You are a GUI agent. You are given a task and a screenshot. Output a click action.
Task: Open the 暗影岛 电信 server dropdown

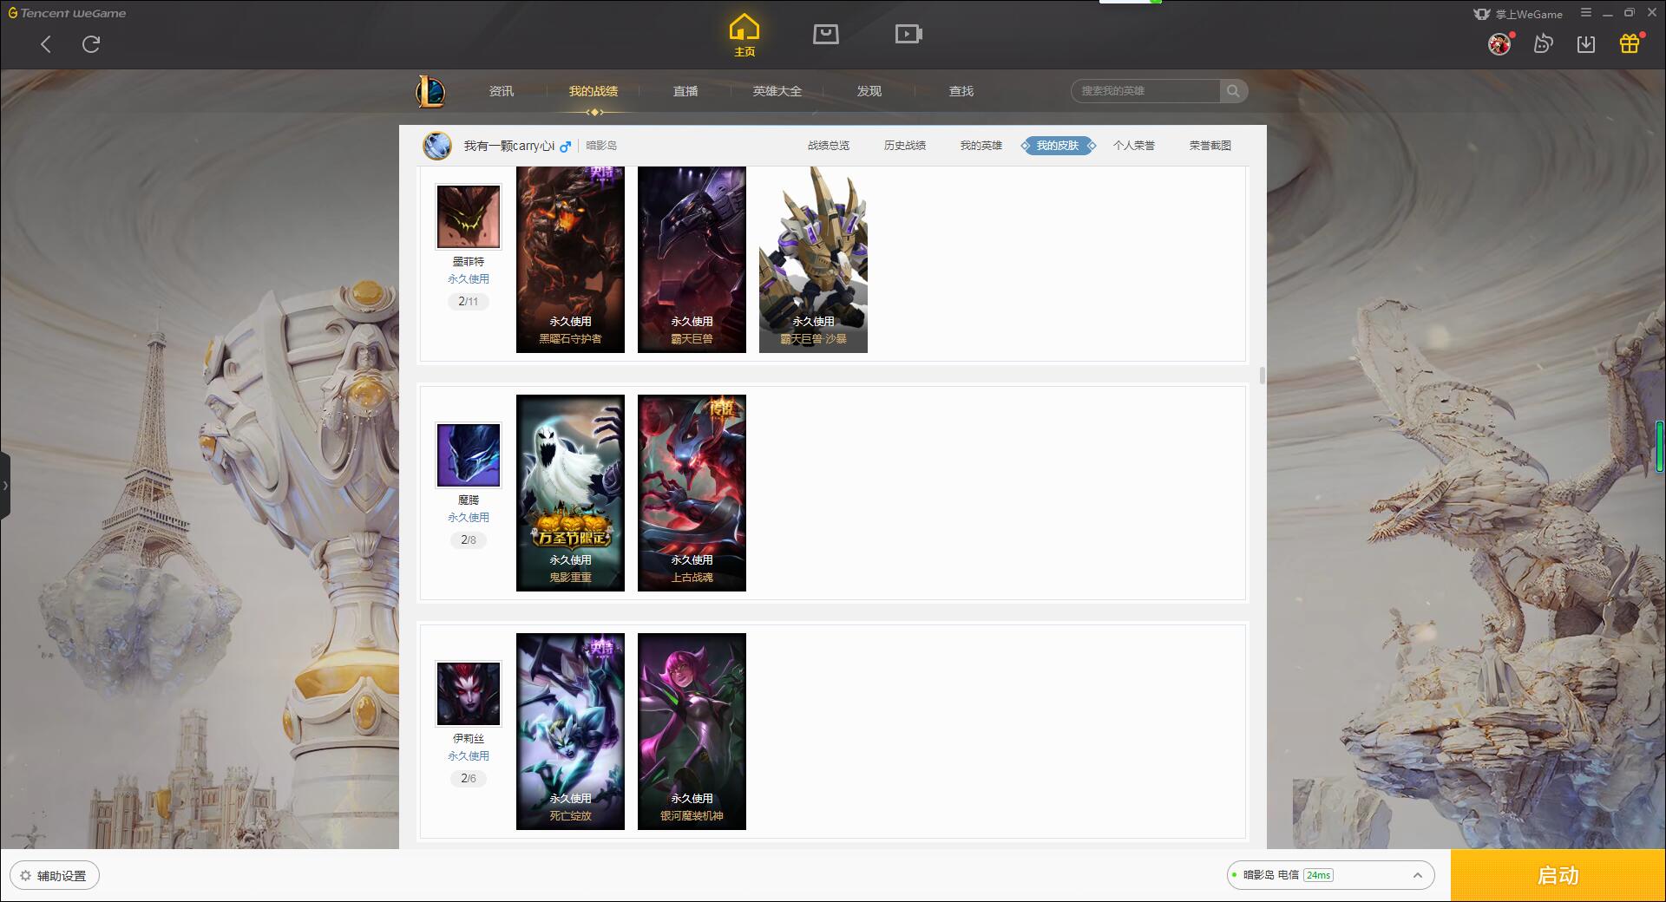(x=1330, y=875)
